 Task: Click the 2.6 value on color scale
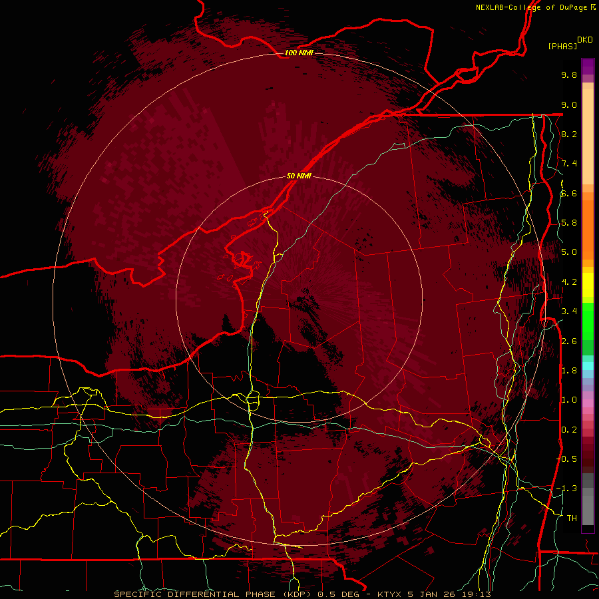pyautogui.click(x=569, y=341)
